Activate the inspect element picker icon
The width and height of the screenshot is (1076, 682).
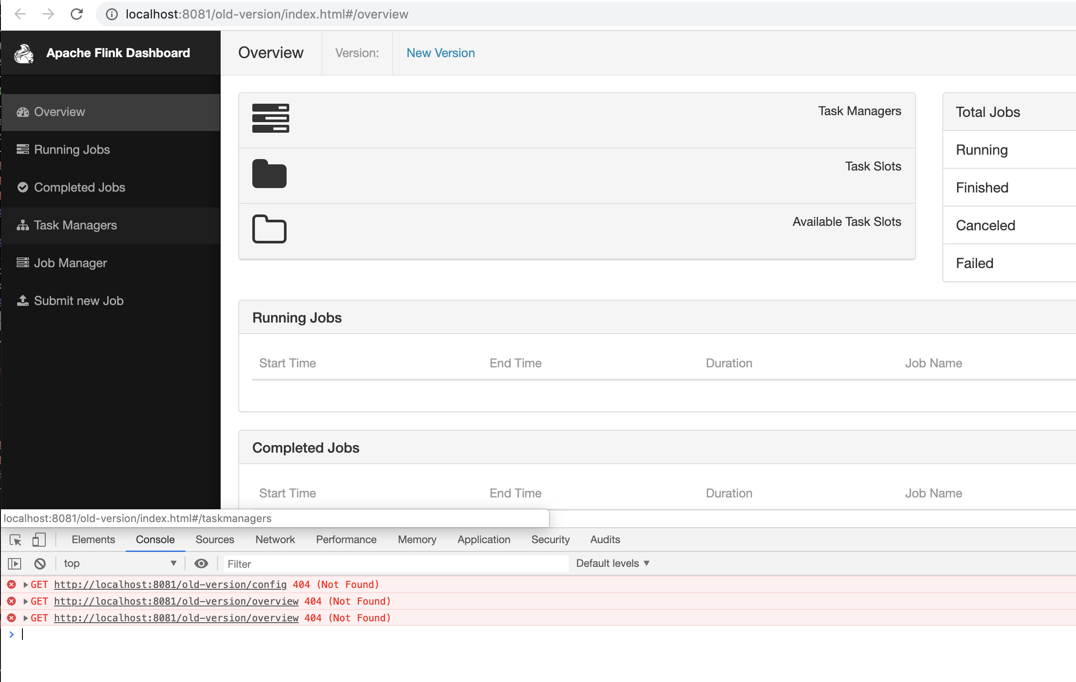(x=15, y=540)
